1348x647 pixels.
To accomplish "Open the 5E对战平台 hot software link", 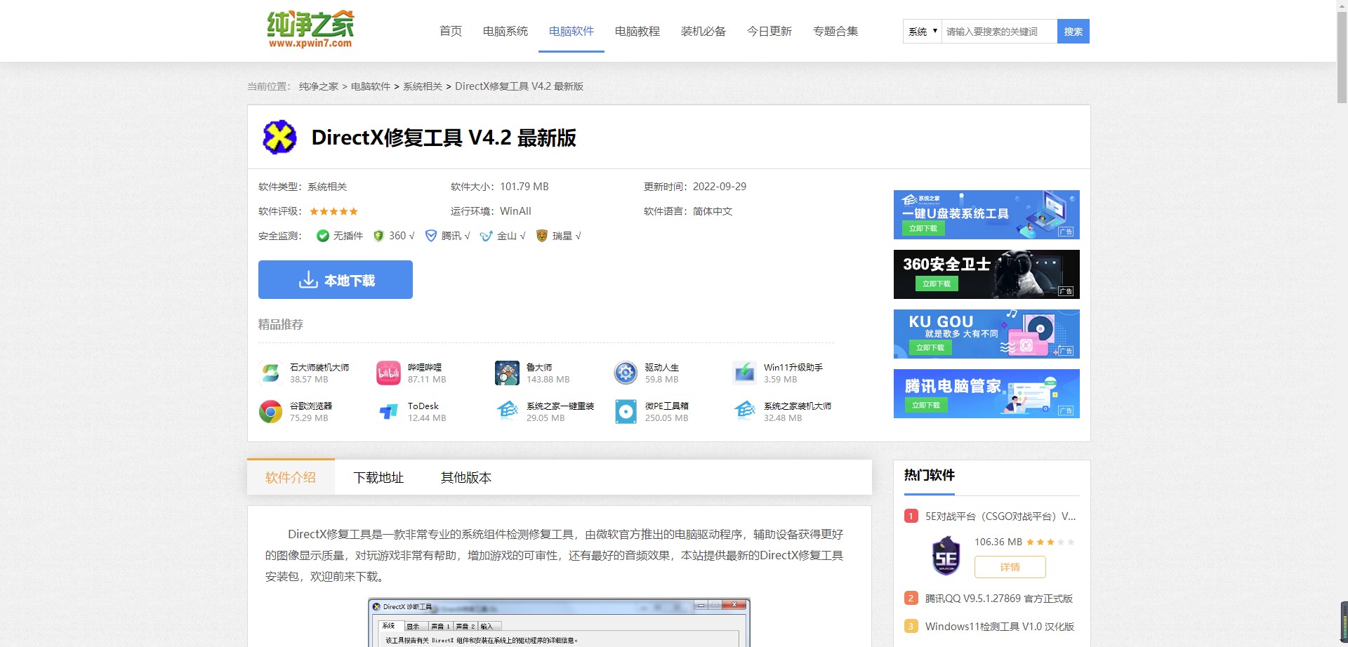I will pyautogui.click(x=1000, y=516).
